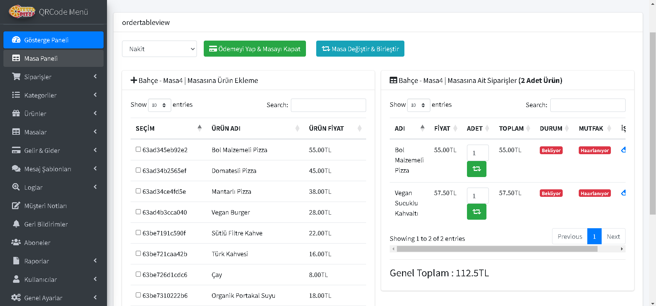Open Masa Paneli from the sidebar

[53, 58]
